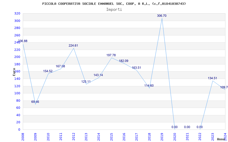The height and width of the screenshot is (142, 228).
Task: Select the 224.61 peak label
Action: click(x=73, y=45)
